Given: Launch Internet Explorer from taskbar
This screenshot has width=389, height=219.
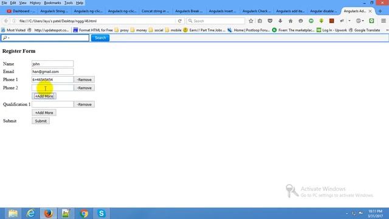Looking at the screenshot, I should [x=30, y=214].
